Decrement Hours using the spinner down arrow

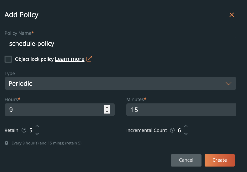click(107, 112)
